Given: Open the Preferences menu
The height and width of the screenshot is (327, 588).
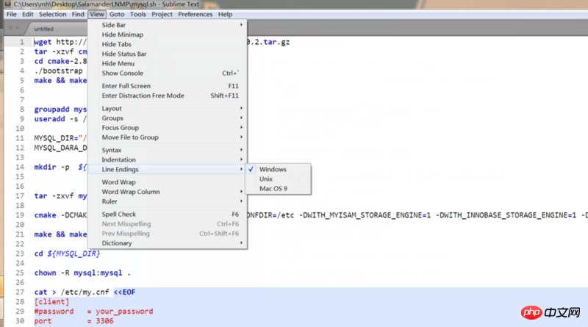Looking at the screenshot, I should 195,14.
